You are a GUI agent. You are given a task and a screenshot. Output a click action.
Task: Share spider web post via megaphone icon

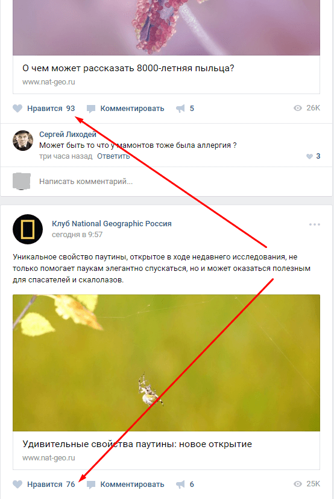(x=180, y=485)
